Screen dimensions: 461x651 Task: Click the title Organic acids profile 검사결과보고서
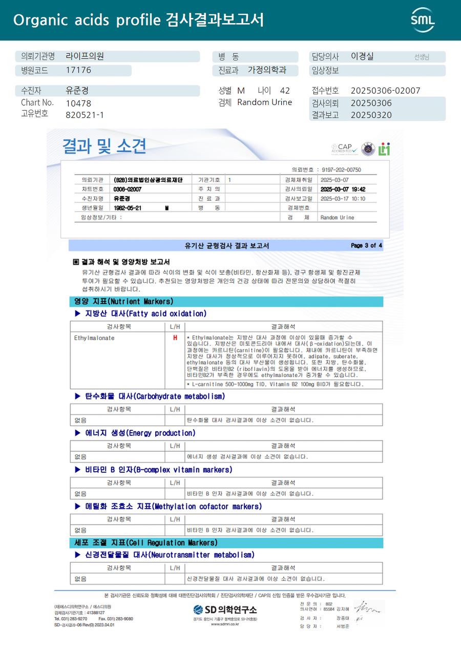click(x=139, y=20)
